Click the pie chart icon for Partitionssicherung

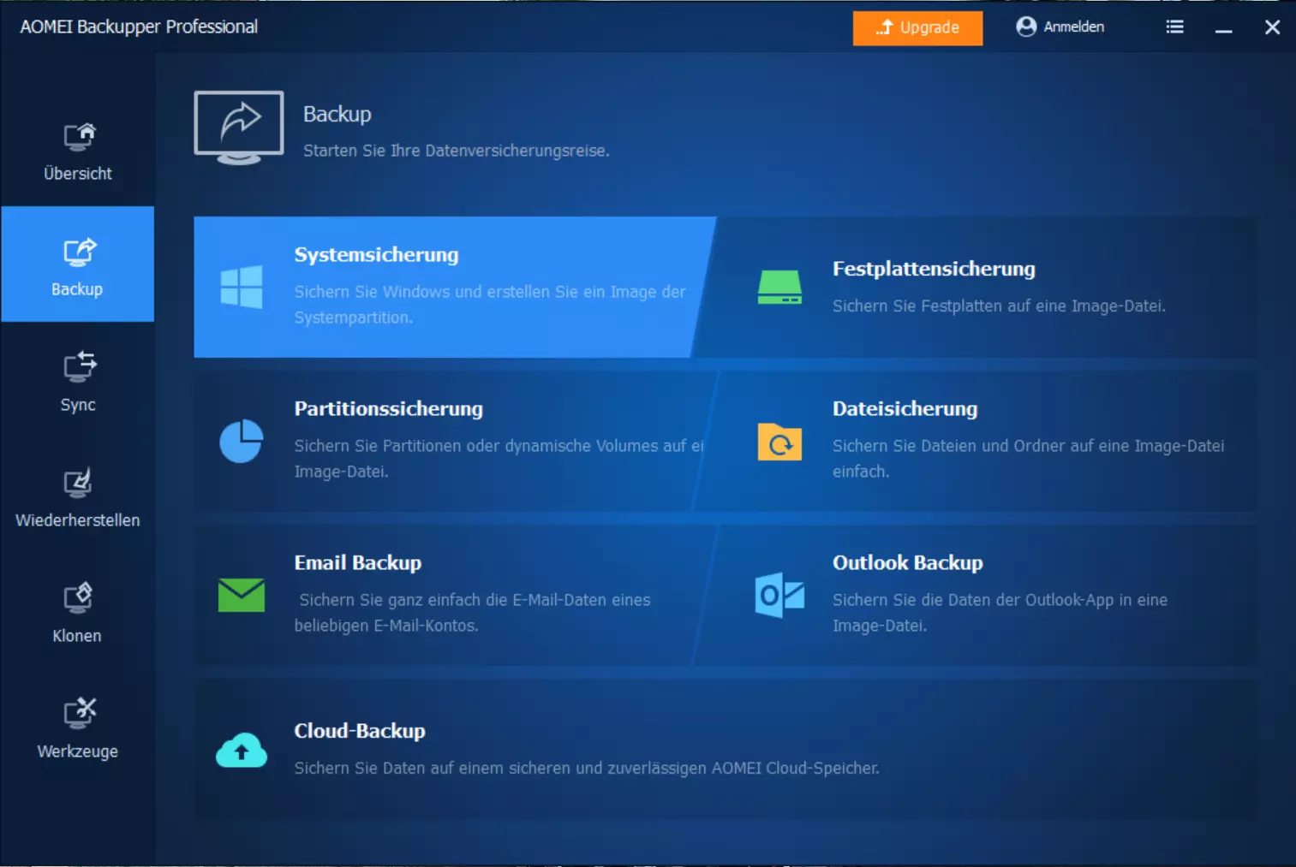(242, 441)
